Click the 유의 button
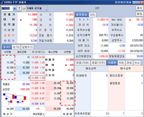The width and height of the screenshot is (144, 117). [x=139, y=14]
